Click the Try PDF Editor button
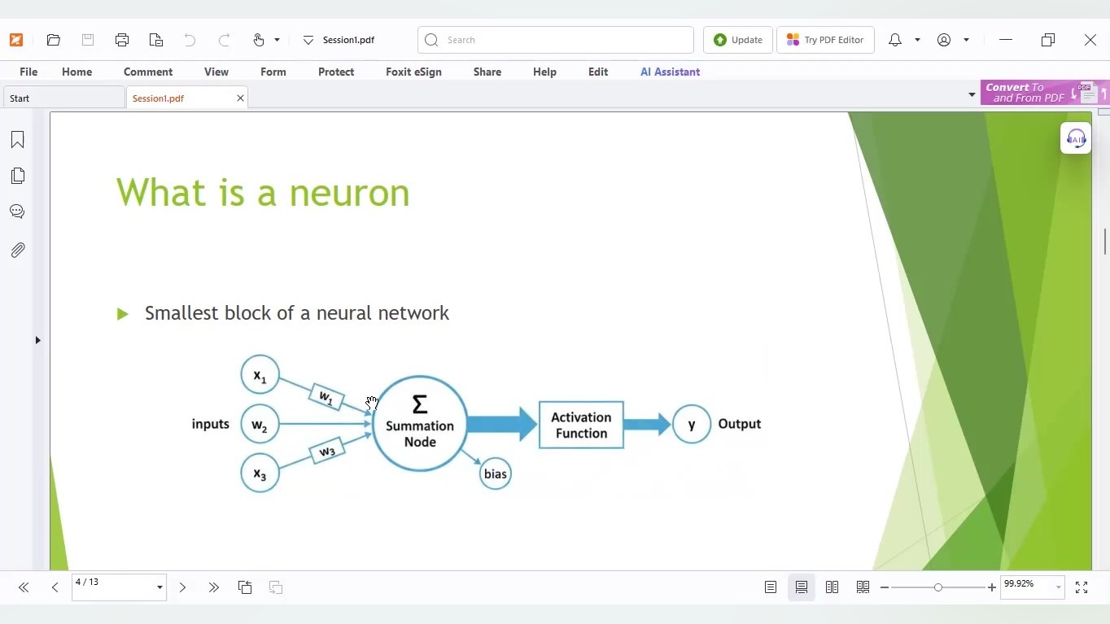Viewport: 1110px width, 624px height. coord(825,39)
